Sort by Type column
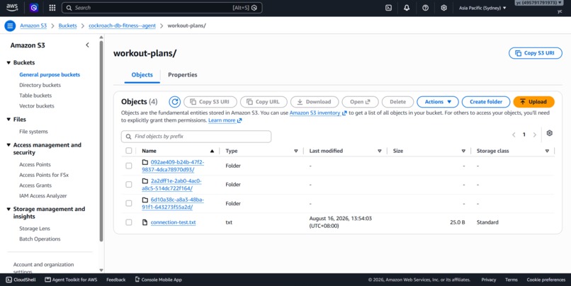 tap(295, 151)
